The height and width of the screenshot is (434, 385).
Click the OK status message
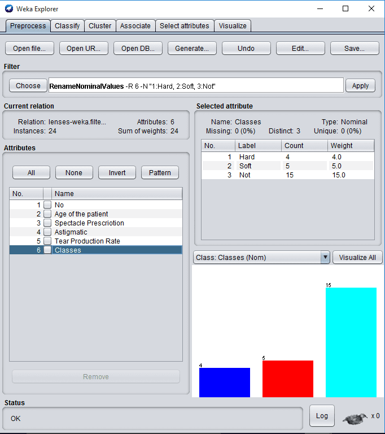(x=15, y=419)
